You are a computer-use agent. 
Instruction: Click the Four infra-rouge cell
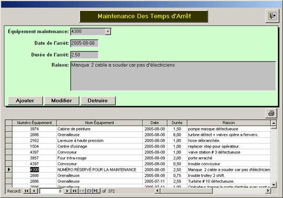pyautogui.click(x=100, y=158)
